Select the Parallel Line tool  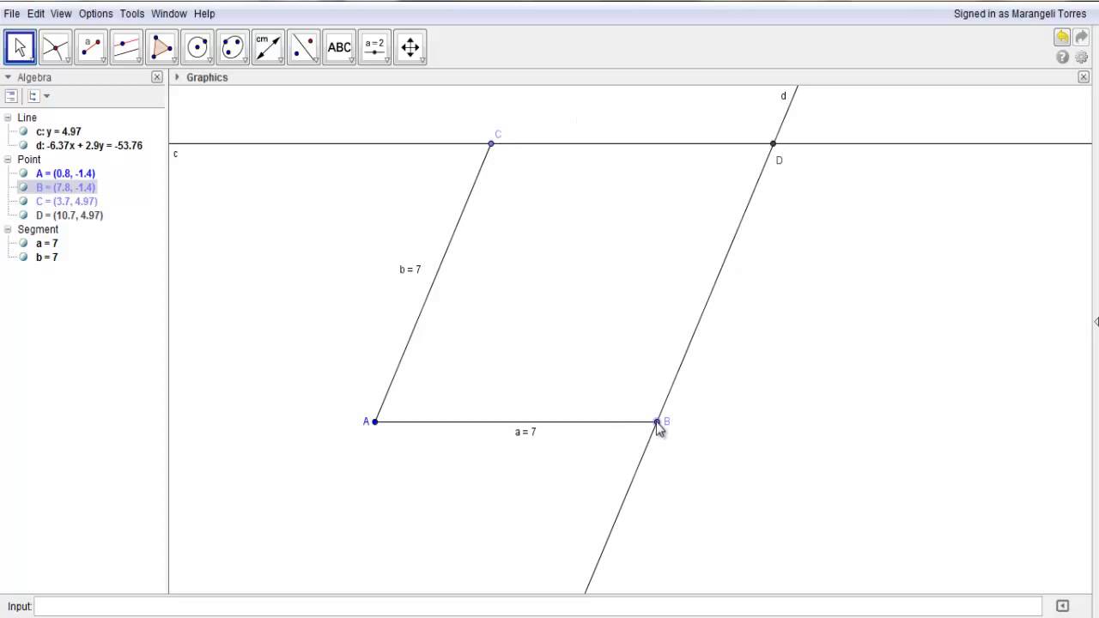[x=126, y=47]
